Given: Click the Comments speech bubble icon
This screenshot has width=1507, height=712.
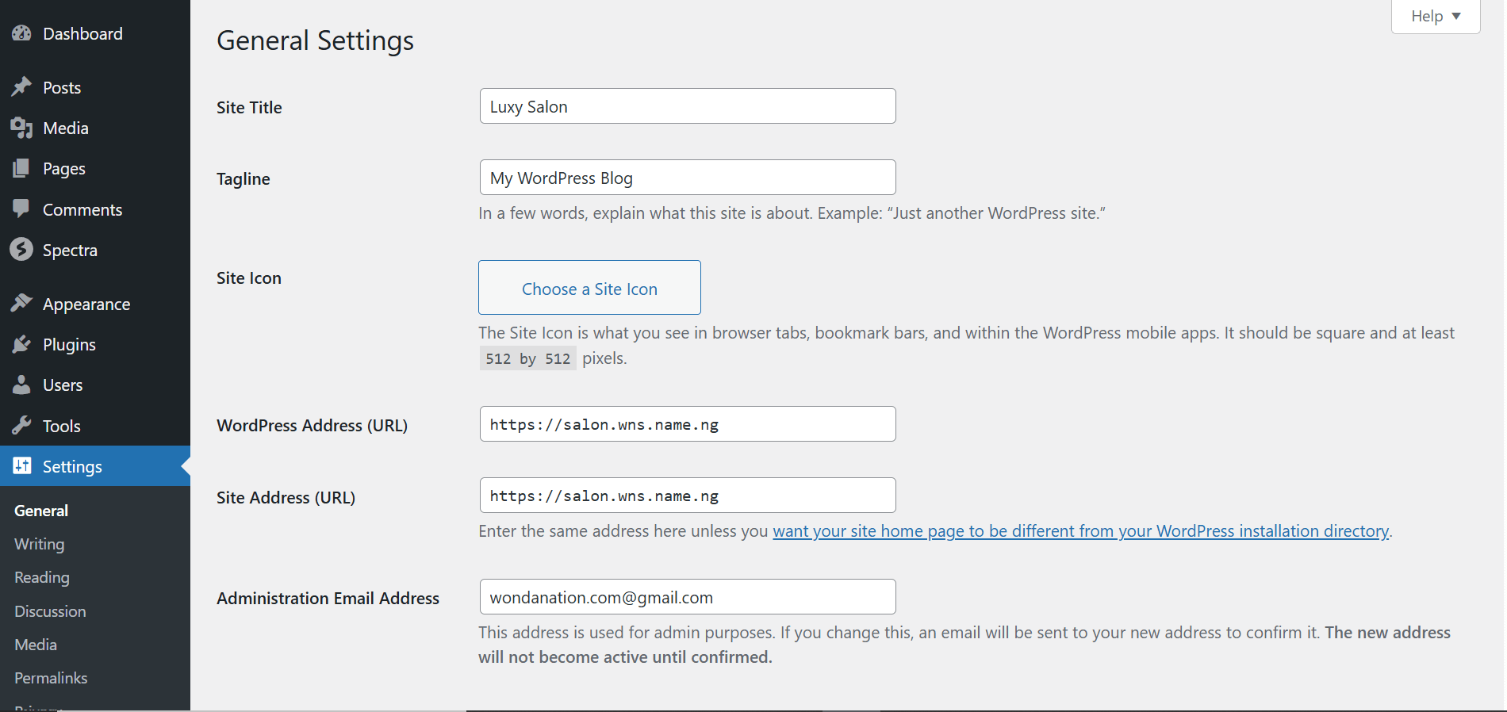Looking at the screenshot, I should [x=21, y=209].
